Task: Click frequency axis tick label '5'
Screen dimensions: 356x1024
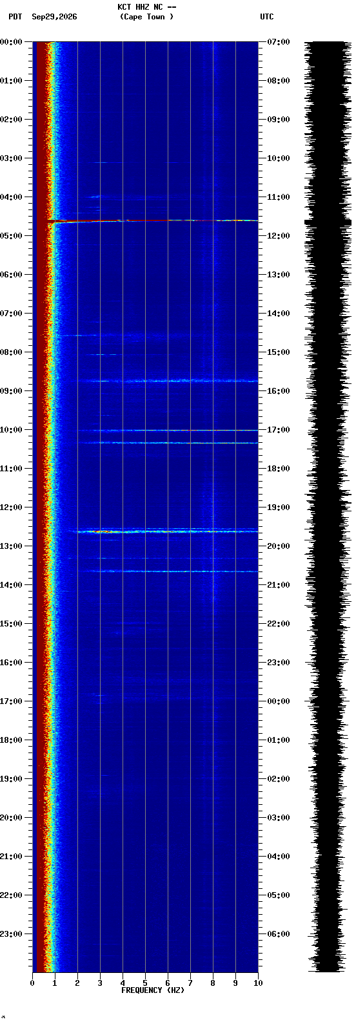Action: coord(145,983)
